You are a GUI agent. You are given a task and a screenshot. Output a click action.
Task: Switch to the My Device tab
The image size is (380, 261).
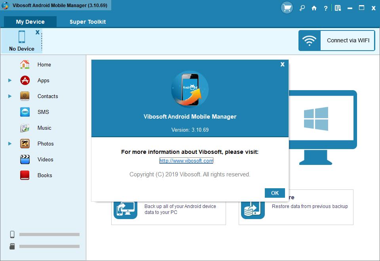tap(30, 22)
